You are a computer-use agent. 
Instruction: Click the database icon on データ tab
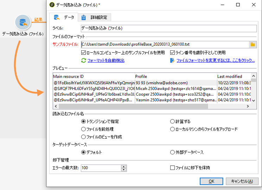(57, 17)
